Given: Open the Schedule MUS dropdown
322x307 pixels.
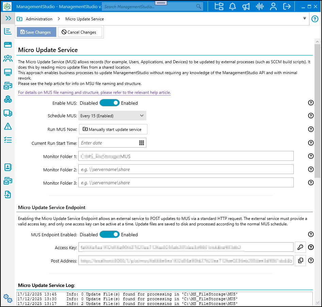Looking at the screenshot, I should (x=112, y=116).
